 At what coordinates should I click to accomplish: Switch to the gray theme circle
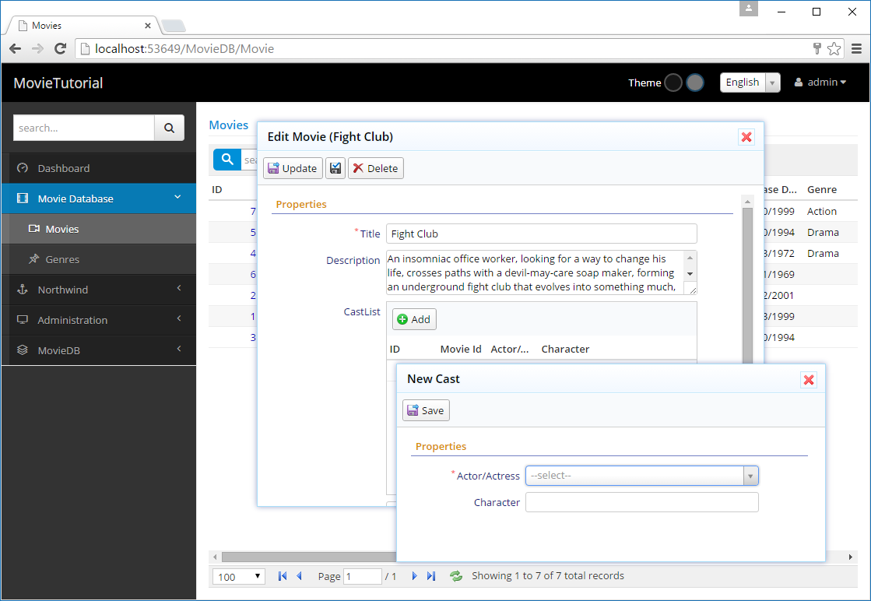(695, 83)
